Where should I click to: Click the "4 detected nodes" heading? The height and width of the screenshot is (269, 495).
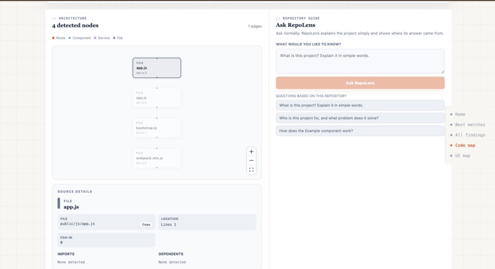point(75,25)
